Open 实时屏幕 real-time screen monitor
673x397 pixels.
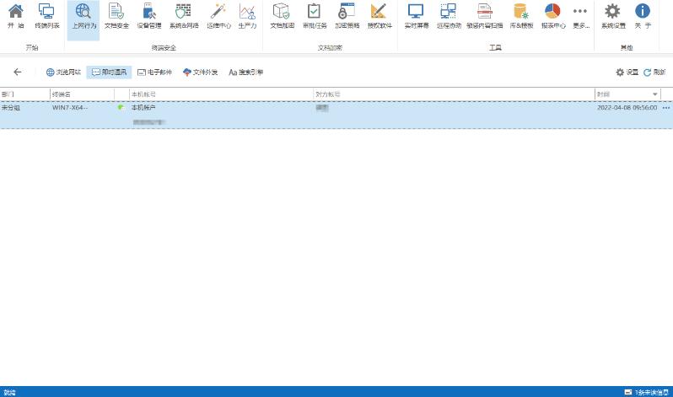click(x=415, y=16)
